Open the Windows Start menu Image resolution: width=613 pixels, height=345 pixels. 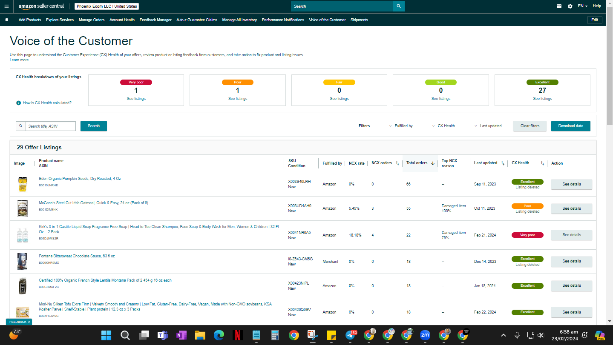click(x=106, y=335)
